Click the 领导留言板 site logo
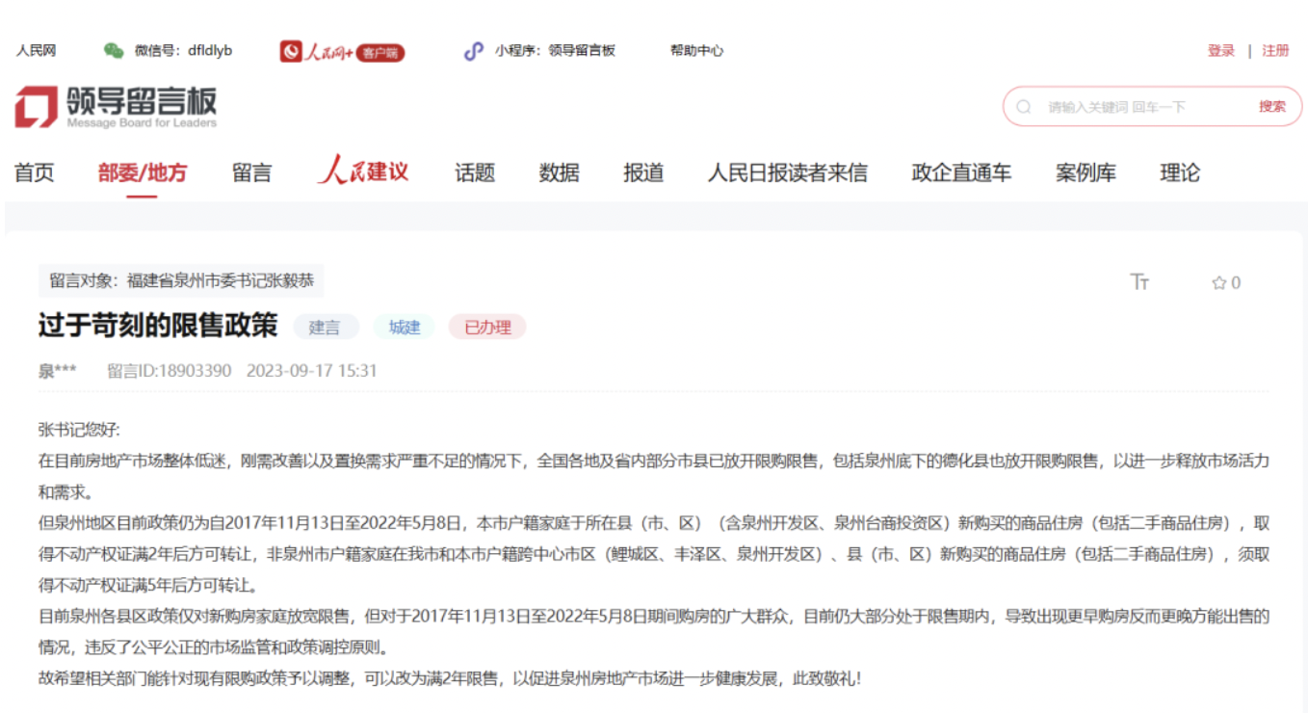The height and width of the screenshot is (713, 1308). [116, 107]
